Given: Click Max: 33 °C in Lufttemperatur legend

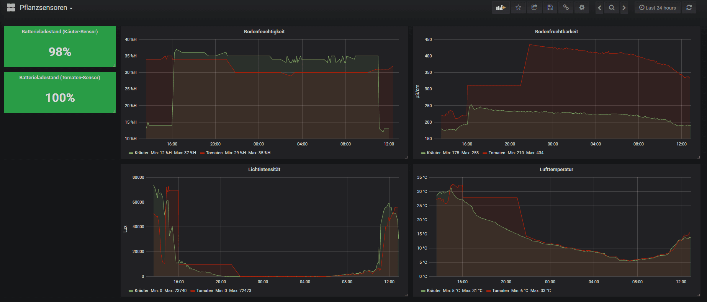Looking at the screenshot, I should [x=540, y=291].
